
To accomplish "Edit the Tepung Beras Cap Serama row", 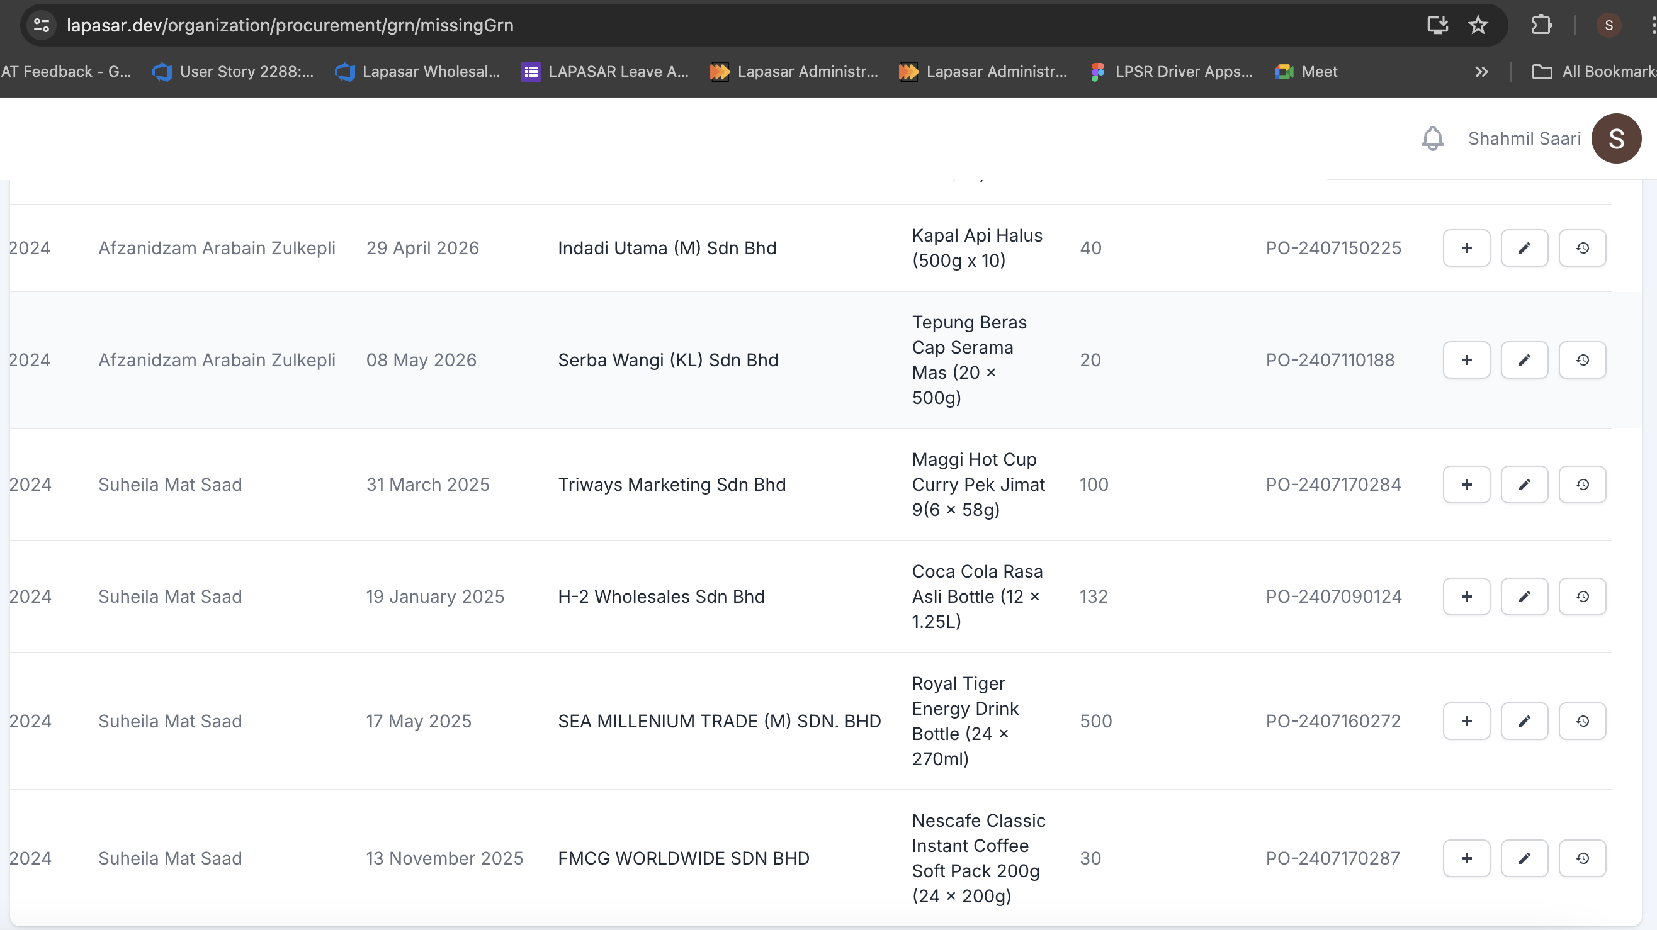I will [x=1524, y=360].
